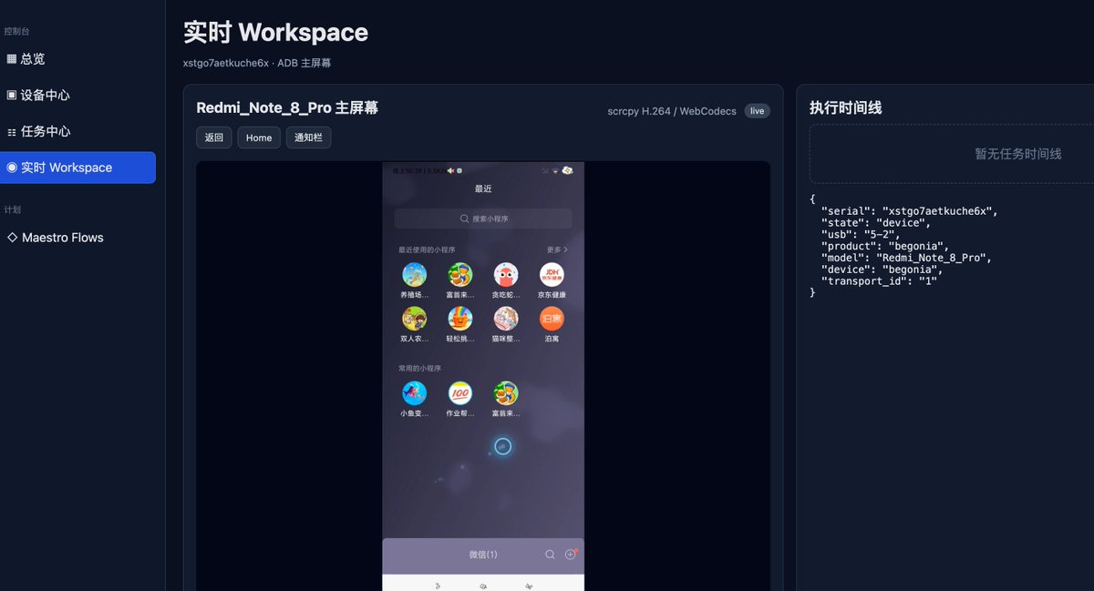
Task: Send the Home button command
Action: pyautogui.click(x=259, y=138)
